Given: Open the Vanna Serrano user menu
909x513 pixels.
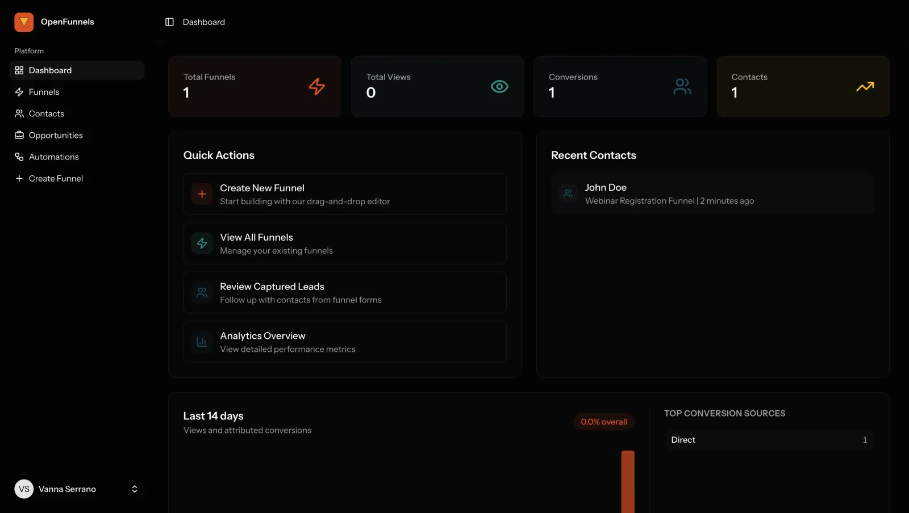Looking at the screenshot, I should 77,489.
